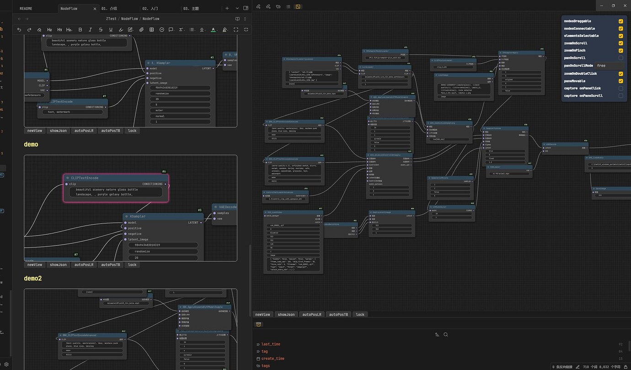The width and height of the screenshot is (631, 370).
Task: Enable the panOnScroll checkbox
Action: pyautogui.click(x=620, y=58)
